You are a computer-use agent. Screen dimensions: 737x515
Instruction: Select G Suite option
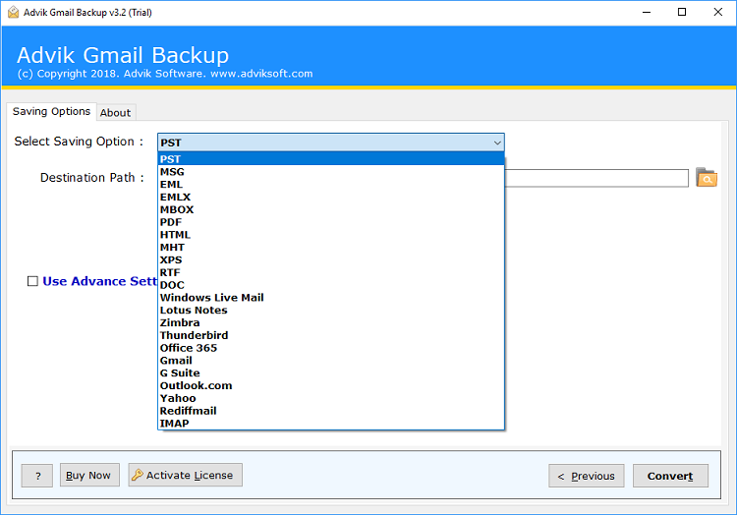click(331, 373)
